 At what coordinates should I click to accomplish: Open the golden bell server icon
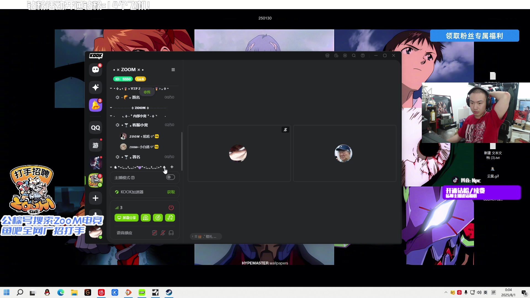96,105
